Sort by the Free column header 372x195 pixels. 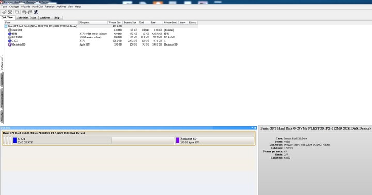[157, 23]
